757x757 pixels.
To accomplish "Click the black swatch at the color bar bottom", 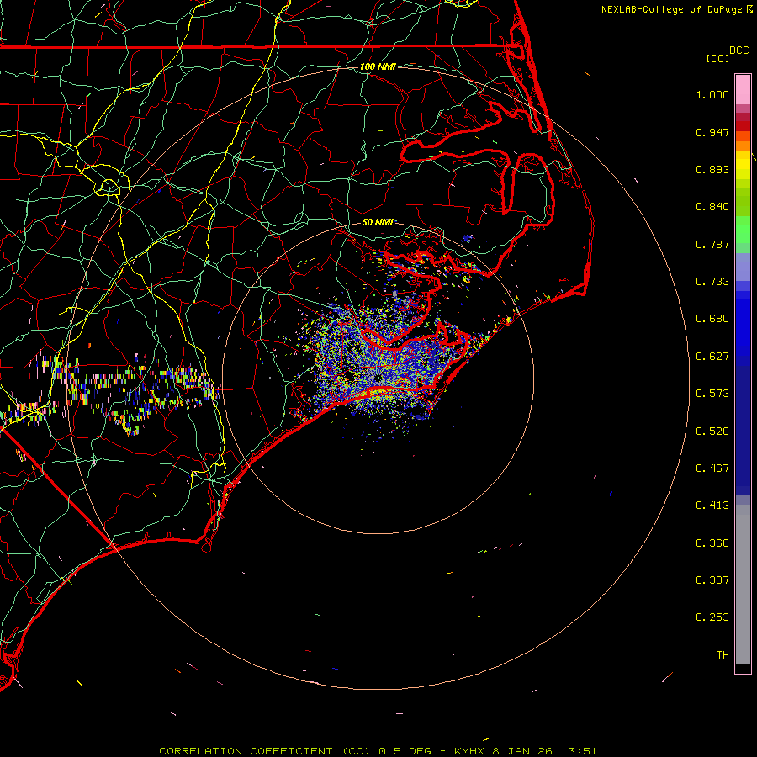I will tap(743, 669).
